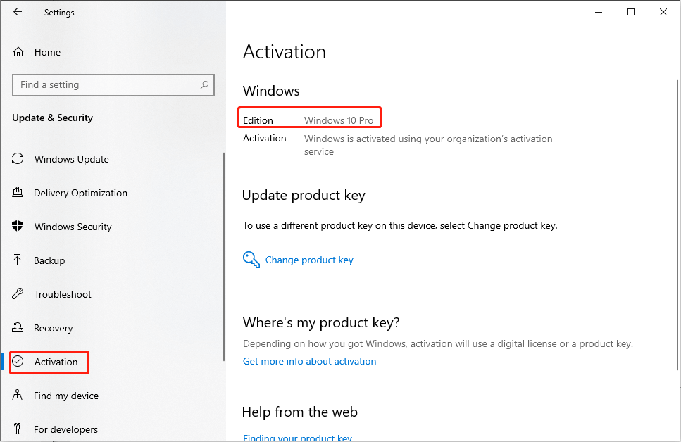Image resolution: width=681 pixels, height=442 pixels.
Task: Open the Finding your product key link
Action: [x=297, y=438]
